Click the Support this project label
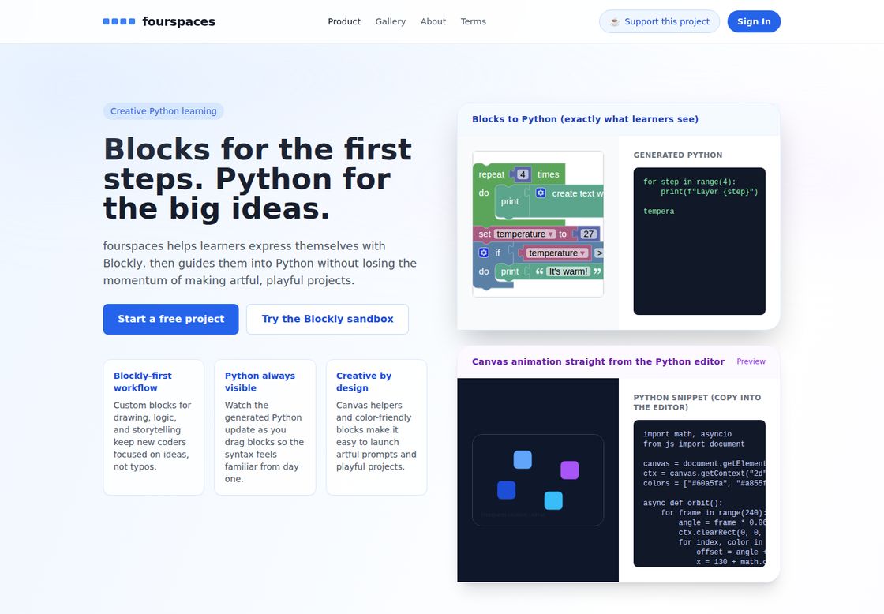 (667, 21)
